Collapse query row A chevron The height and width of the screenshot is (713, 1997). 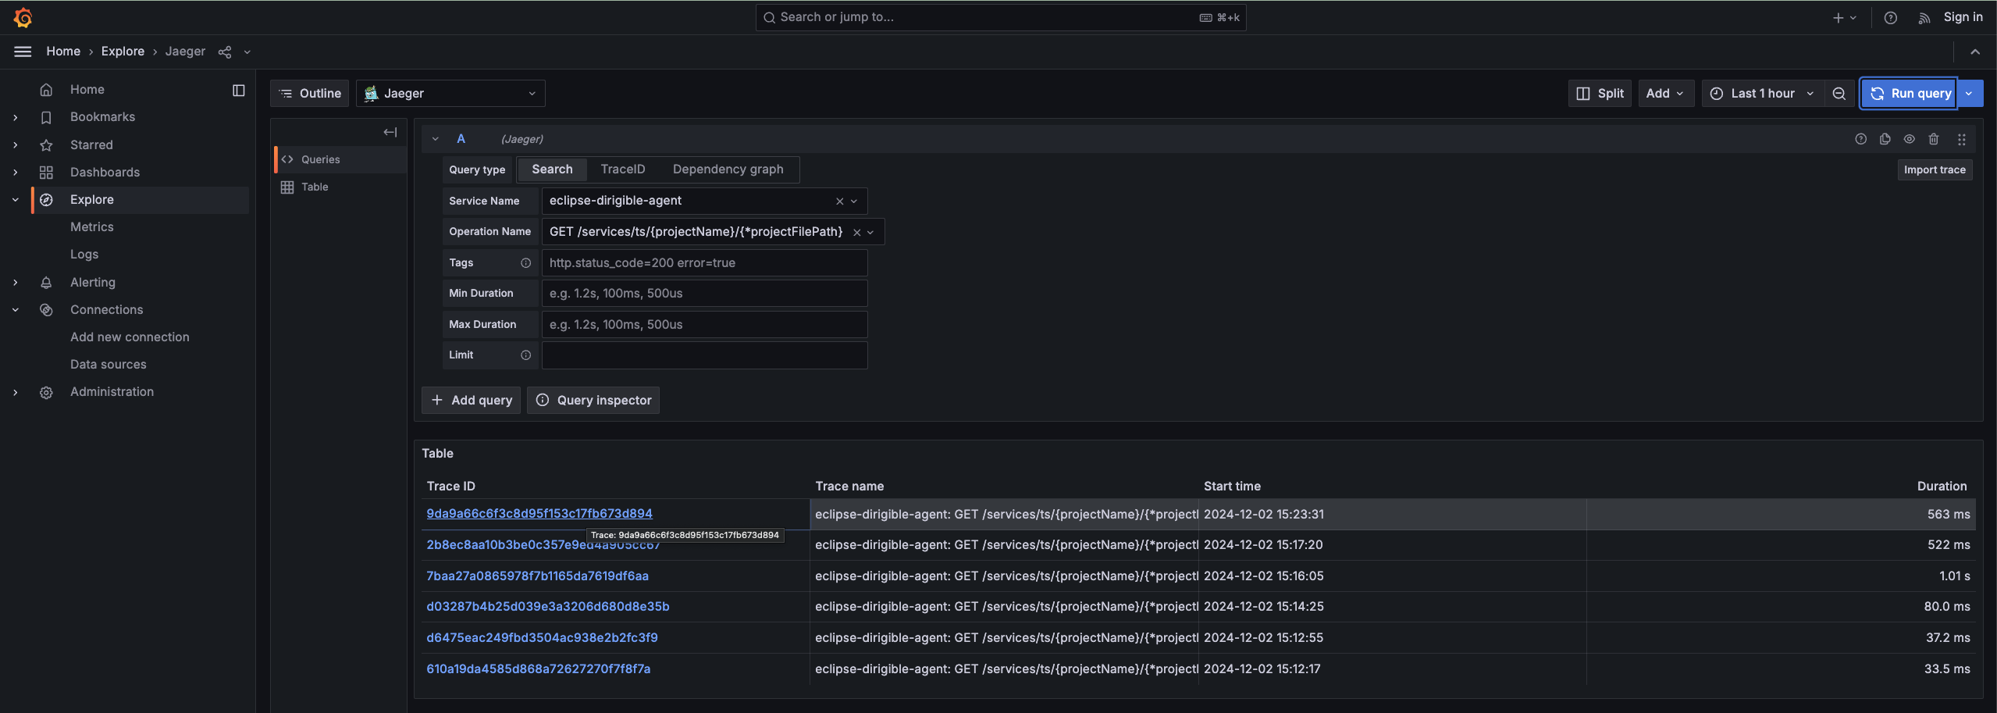[436, 139]
